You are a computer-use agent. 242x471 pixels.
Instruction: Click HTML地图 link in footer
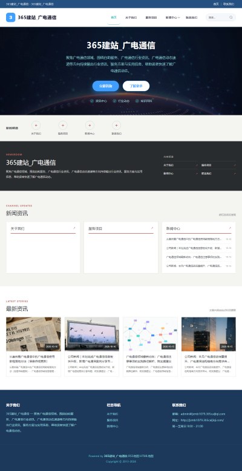(146, 456)
